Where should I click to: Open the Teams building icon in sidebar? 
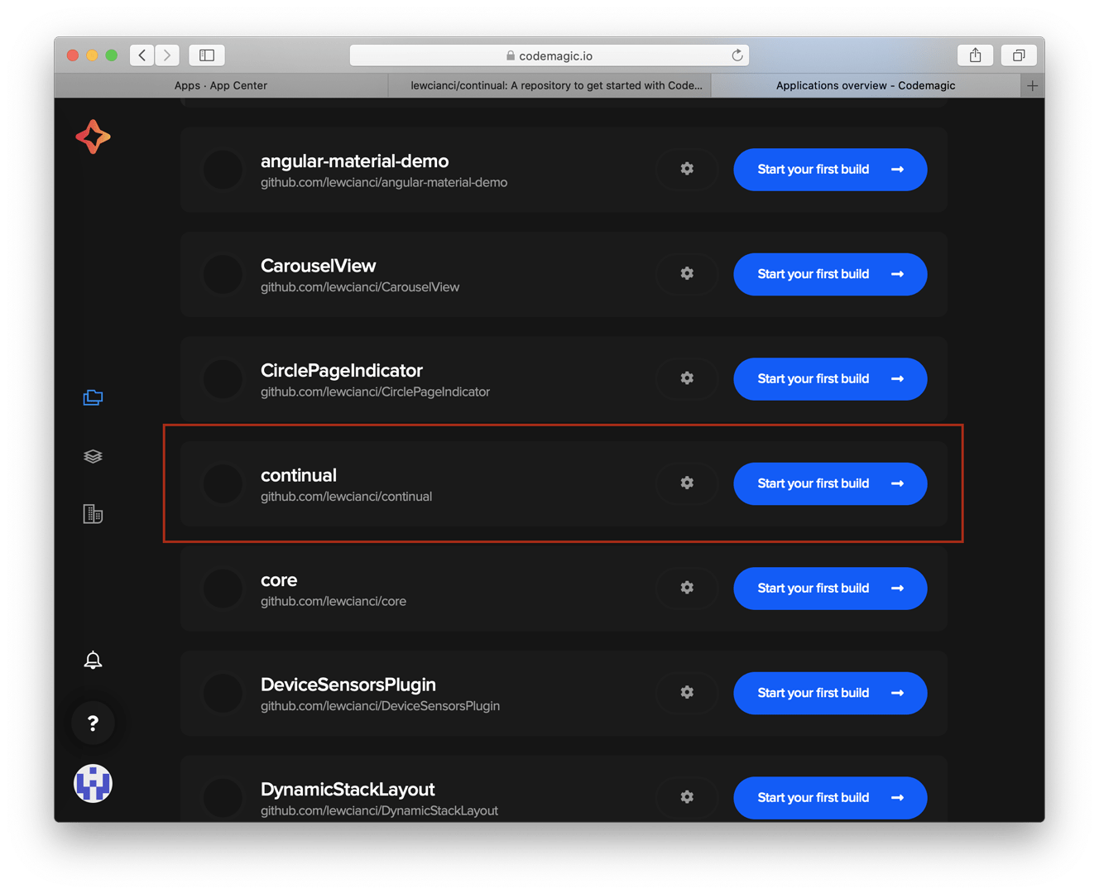coord(93,514)
